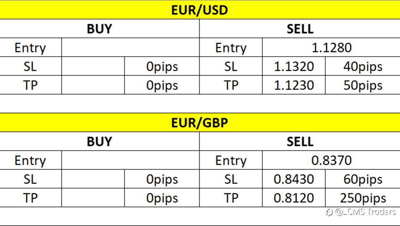Click the LCMS Traders watermark icon
Viewport: 400px width, 226px height.
click(x=329, y=212)
